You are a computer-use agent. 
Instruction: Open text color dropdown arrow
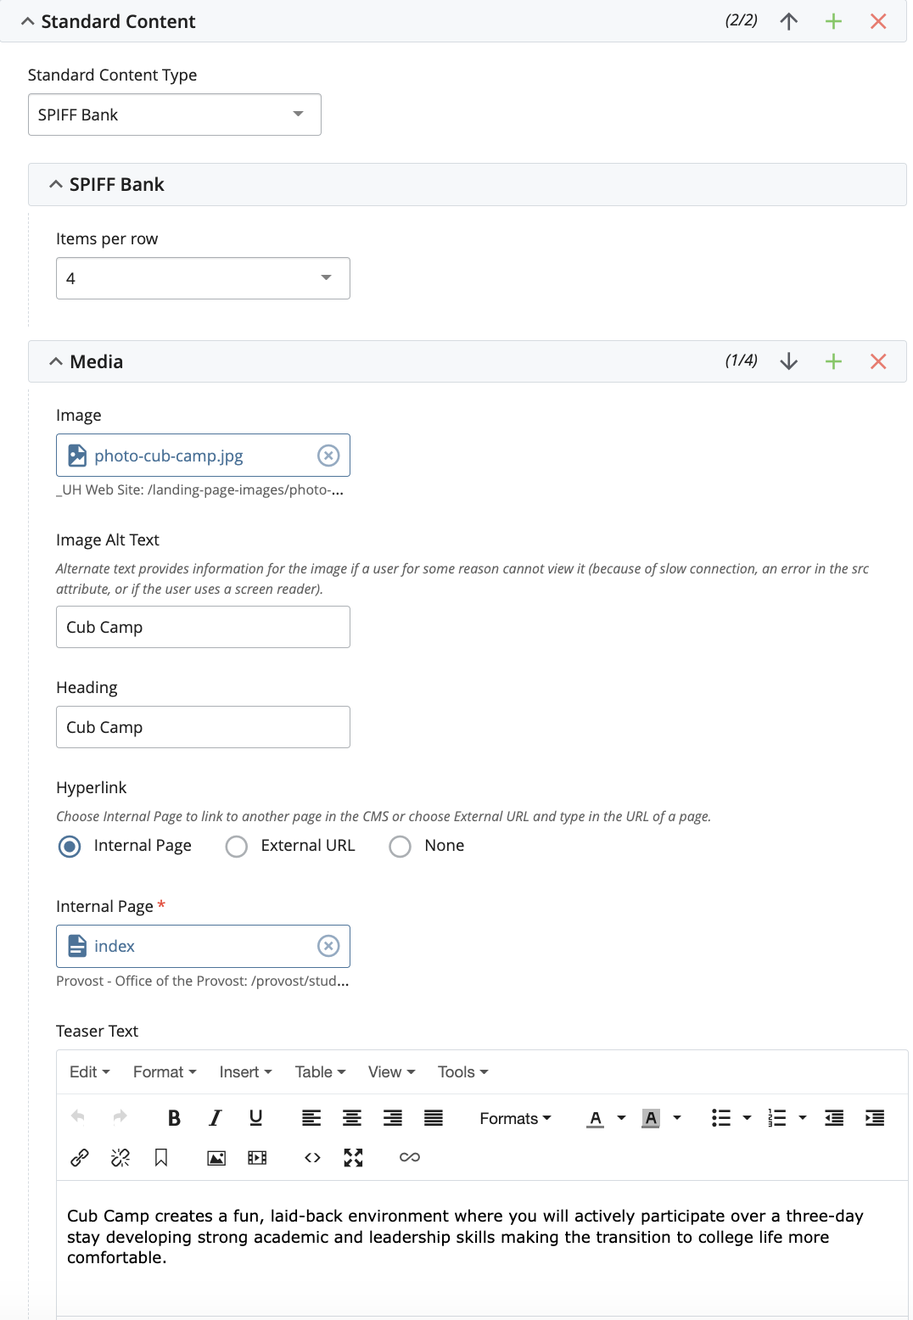click(621, 1118)
